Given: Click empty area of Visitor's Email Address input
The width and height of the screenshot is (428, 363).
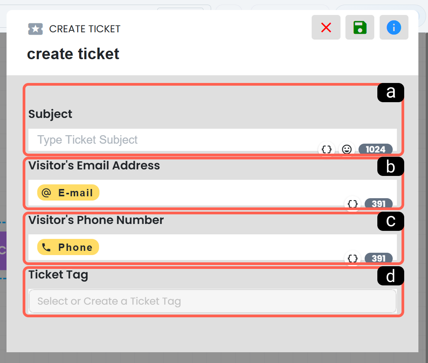Looking at the screenshot, I should (218, 192).
